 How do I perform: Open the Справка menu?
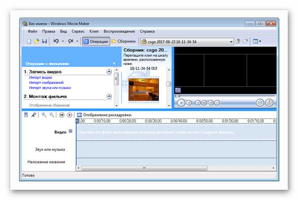147,31
